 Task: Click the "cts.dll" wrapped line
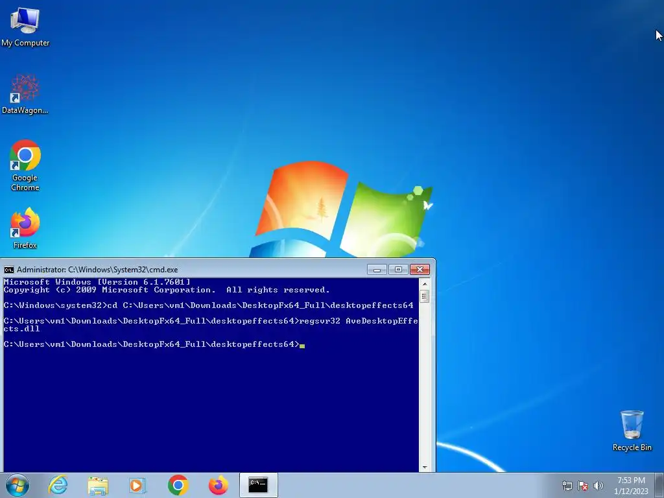click(21, 329)
